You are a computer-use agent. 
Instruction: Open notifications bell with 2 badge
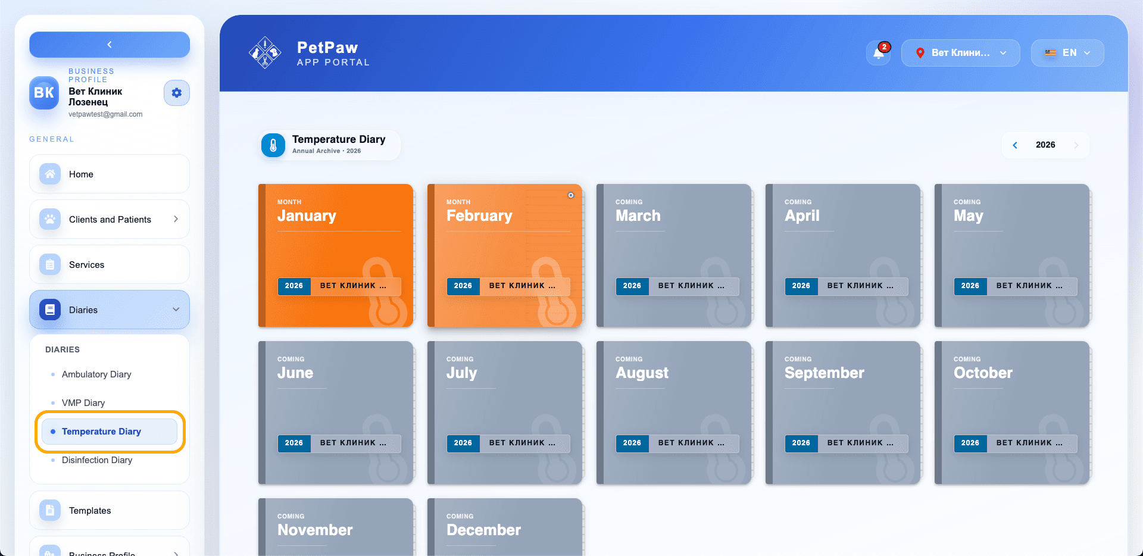(x=879, y=53)
